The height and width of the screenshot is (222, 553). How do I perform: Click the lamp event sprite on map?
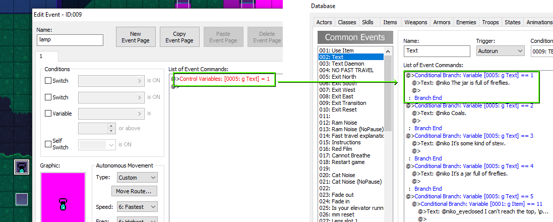coord(22,167)
